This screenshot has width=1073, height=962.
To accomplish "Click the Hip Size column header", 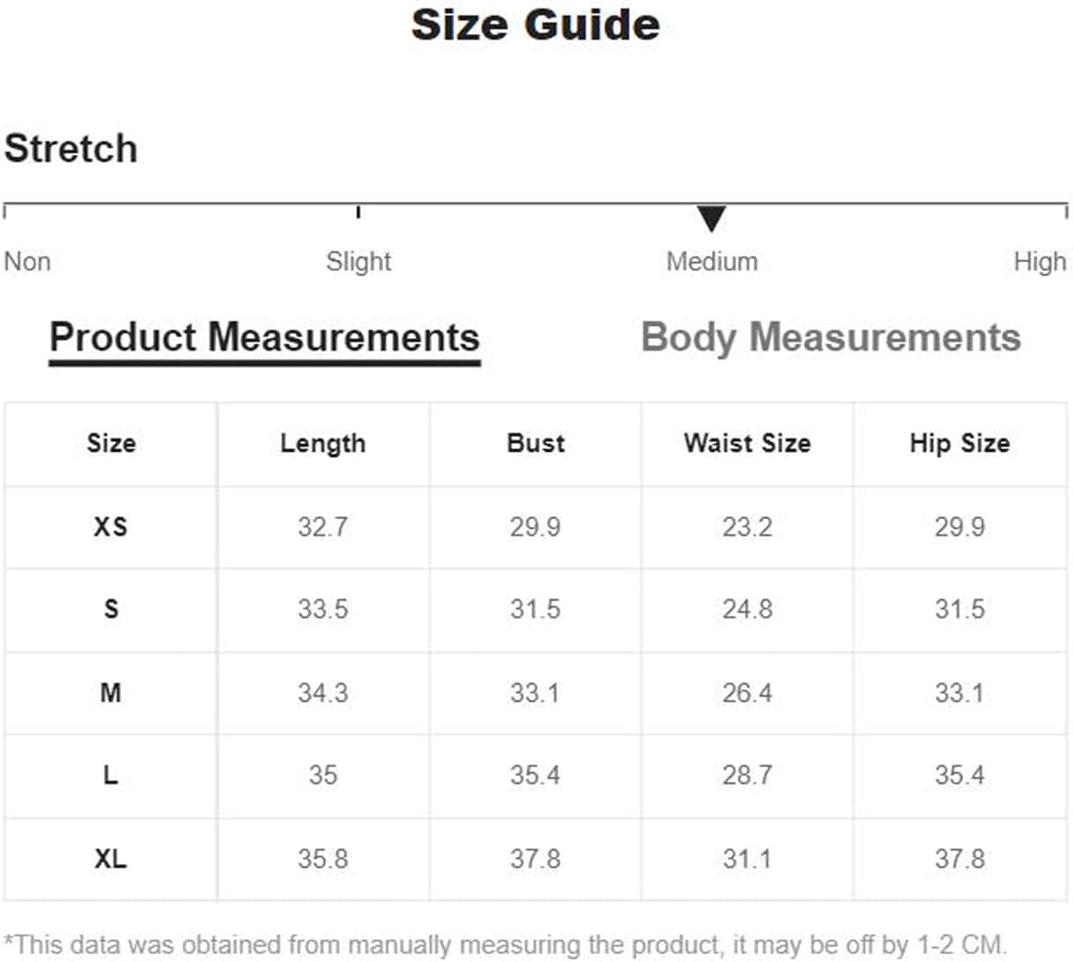I will (x=959, y=443).
